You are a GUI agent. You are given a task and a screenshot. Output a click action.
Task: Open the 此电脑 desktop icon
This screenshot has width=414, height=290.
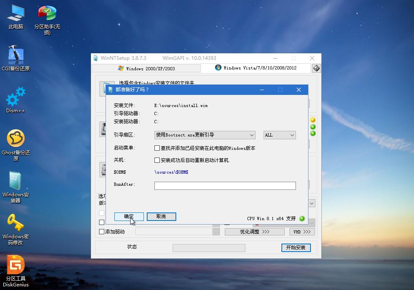[x=16, y=17]
